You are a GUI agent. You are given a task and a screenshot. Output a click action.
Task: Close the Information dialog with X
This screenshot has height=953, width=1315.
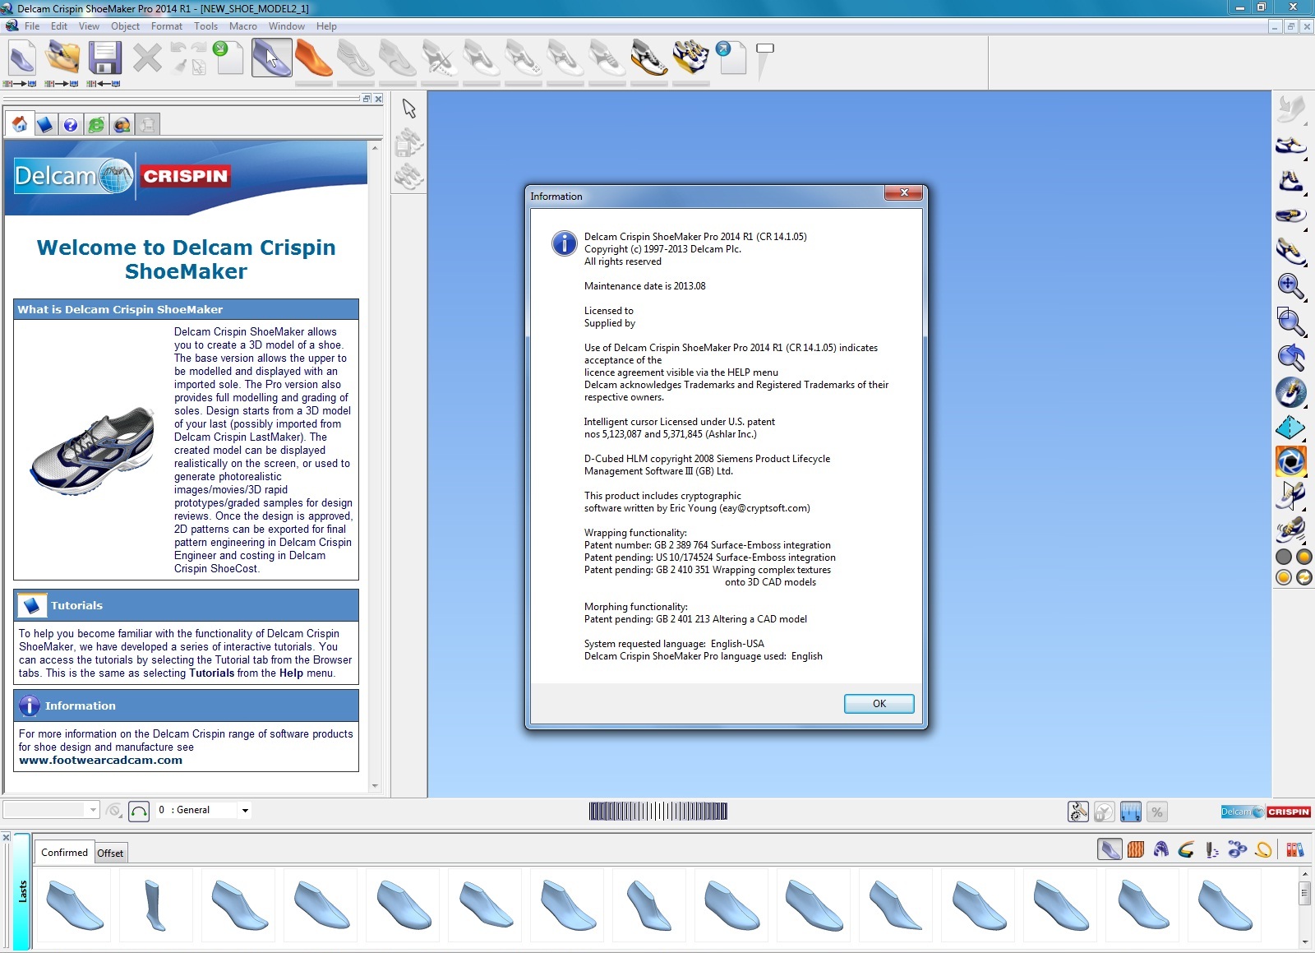(x=904, y=192)
